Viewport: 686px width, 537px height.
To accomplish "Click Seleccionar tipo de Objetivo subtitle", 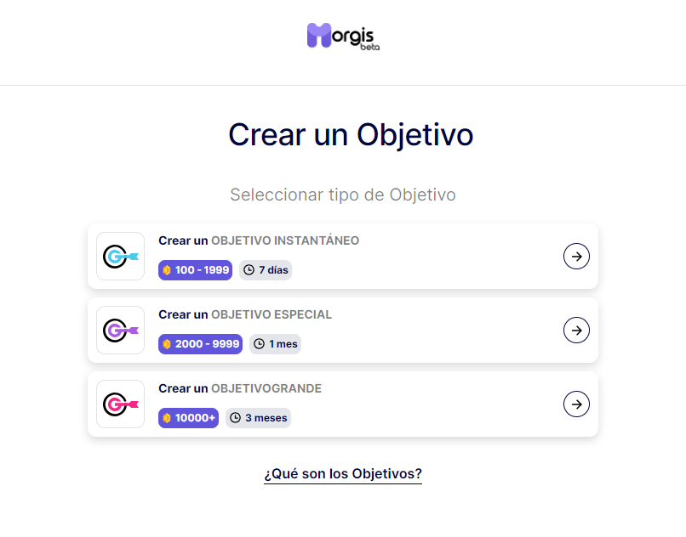I will (x=343, y=195).
